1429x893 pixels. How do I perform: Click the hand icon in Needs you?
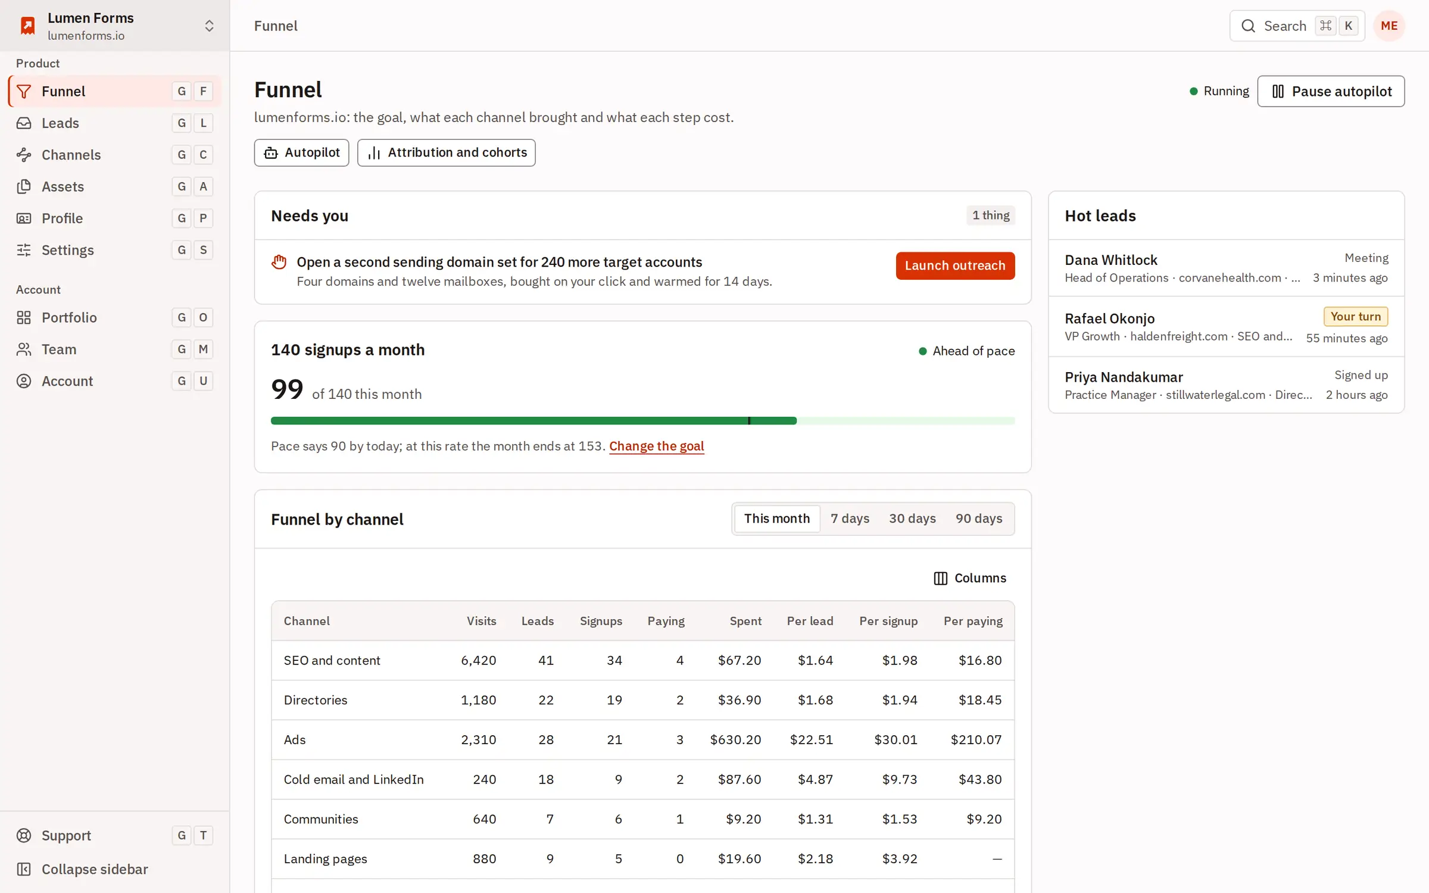pos(279,262)
